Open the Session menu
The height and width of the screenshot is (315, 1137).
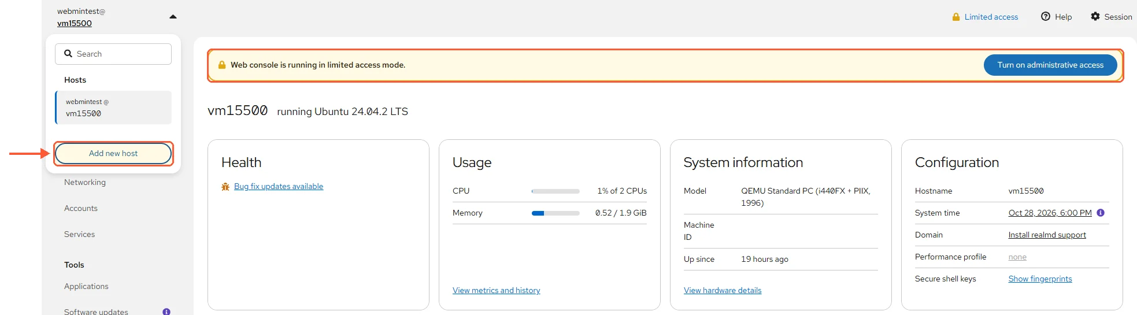click(x=1111, y=17)
